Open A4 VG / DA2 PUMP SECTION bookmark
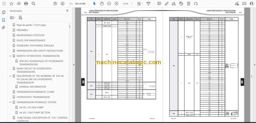 pyautogui.click(x=35, y=113)
